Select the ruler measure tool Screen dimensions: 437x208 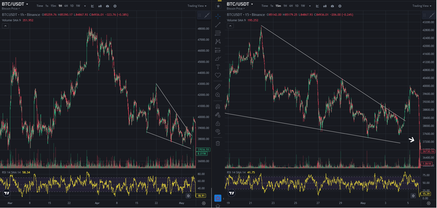218,86
